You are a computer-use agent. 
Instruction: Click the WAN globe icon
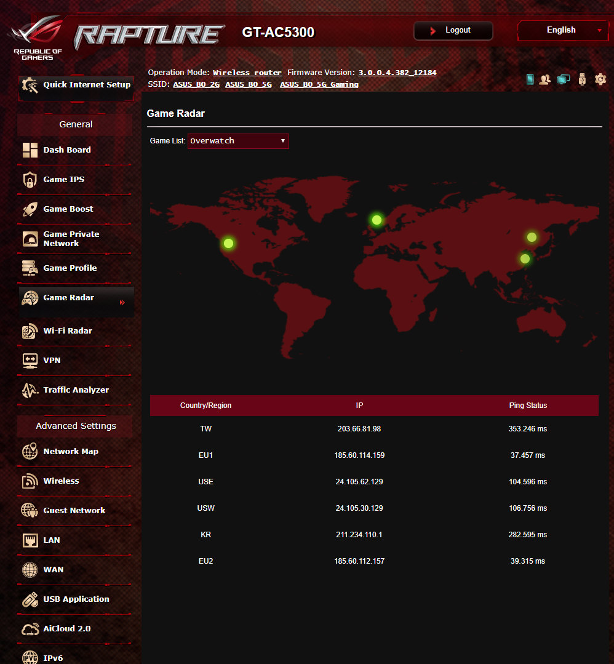30,570
